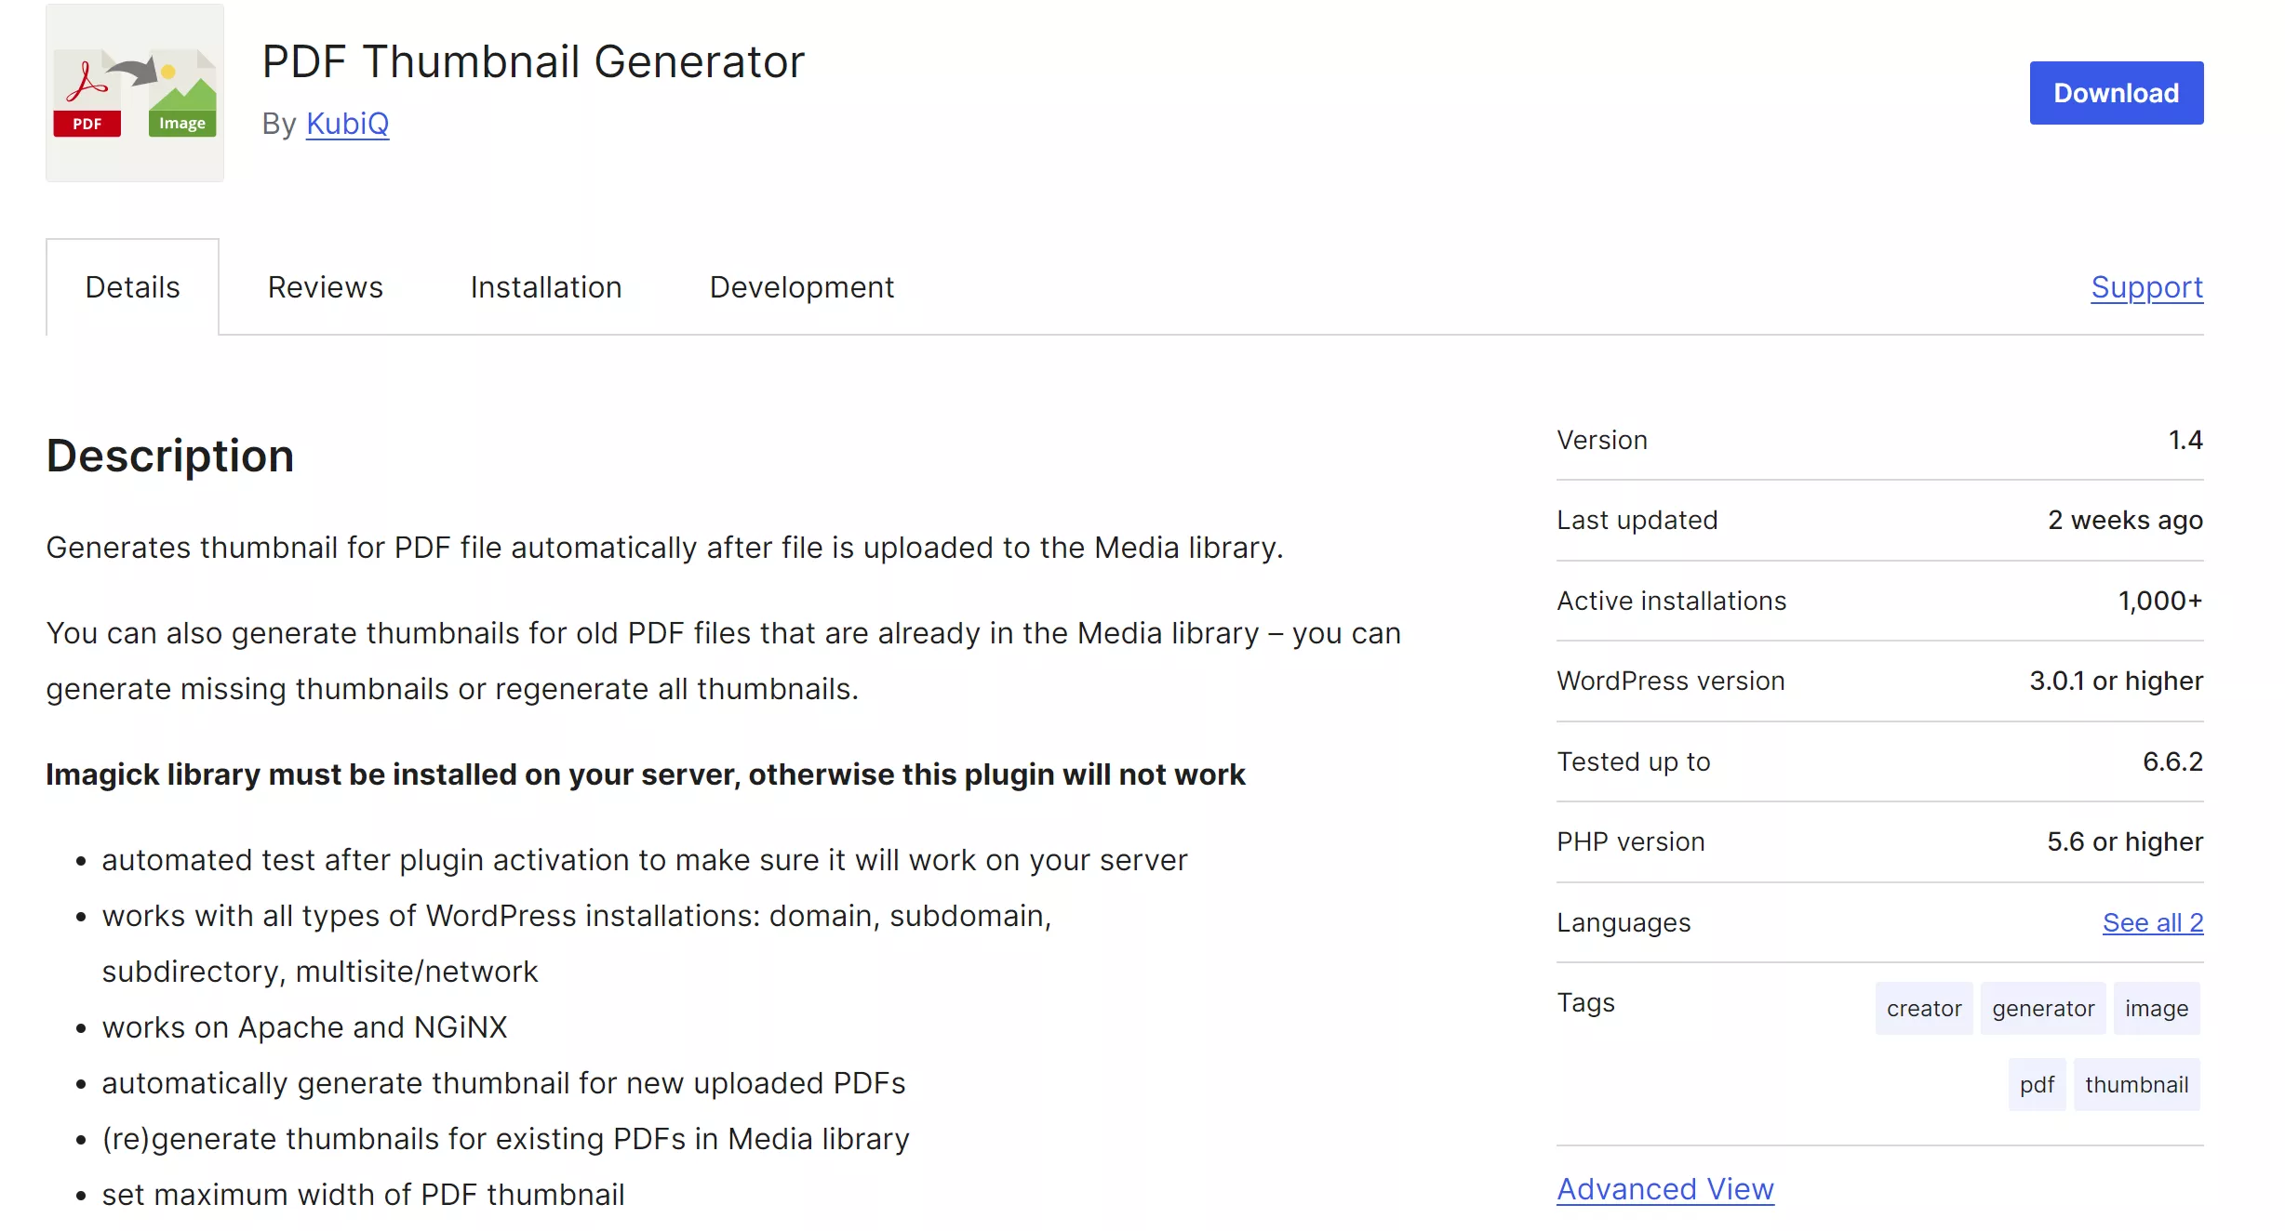This screenshot has height=1231, width=2285.
Task: Switch to the Reviews tab
Action: point(325,286)
